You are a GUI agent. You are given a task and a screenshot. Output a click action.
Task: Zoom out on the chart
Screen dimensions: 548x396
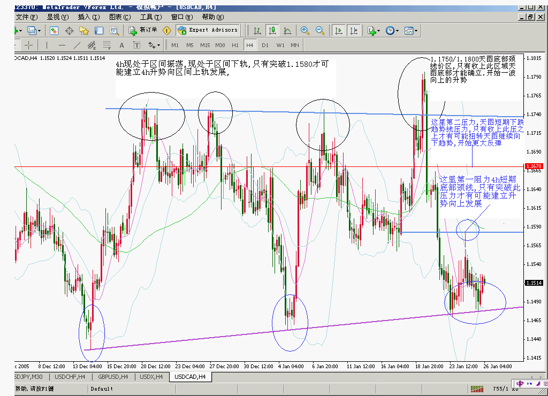tap(320, 31)
